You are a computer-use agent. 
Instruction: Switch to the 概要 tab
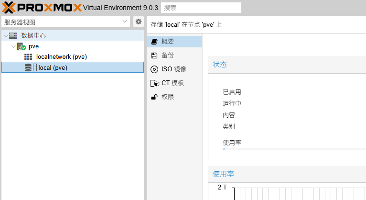(x=174, y=42)
